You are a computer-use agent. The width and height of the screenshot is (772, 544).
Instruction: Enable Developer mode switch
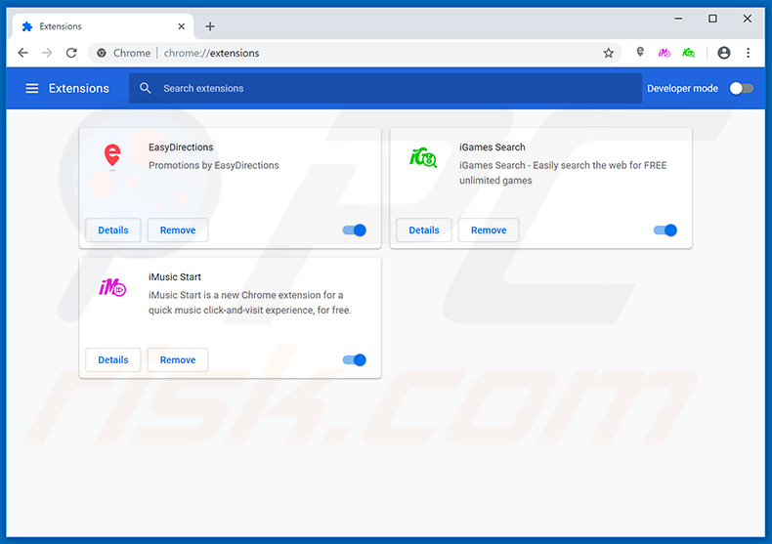[742, 88]
